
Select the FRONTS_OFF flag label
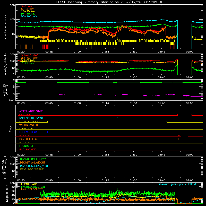(x=27, y=146)
